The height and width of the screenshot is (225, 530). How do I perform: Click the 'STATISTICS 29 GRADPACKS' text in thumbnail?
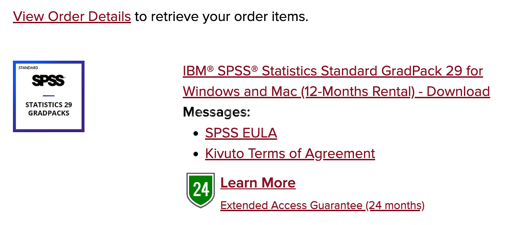(49, 109)
